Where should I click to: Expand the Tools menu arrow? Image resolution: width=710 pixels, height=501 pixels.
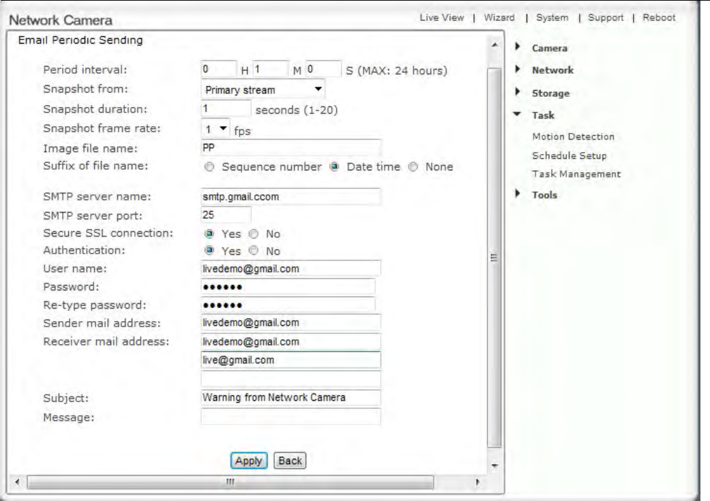518,194
